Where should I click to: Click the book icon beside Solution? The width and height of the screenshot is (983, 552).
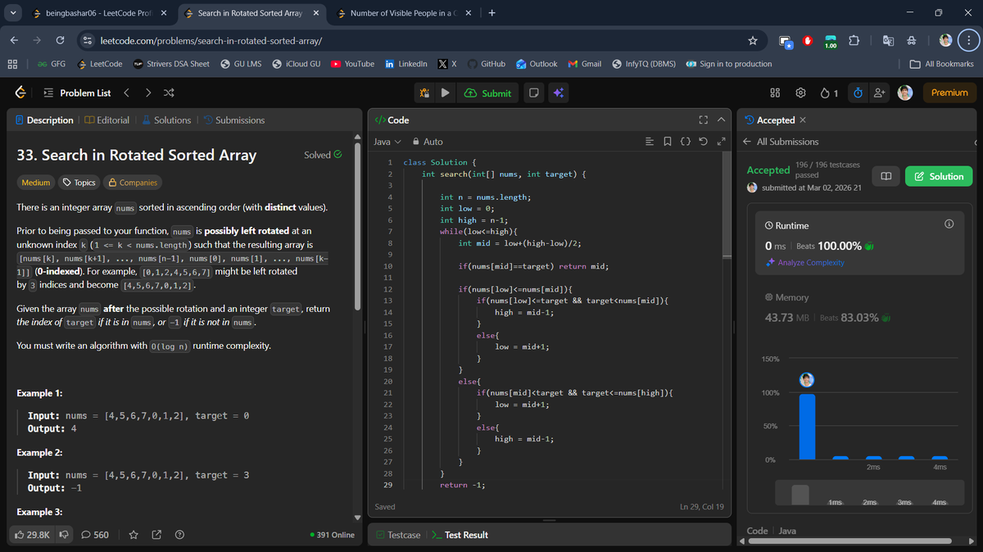(x=885, y=176)
